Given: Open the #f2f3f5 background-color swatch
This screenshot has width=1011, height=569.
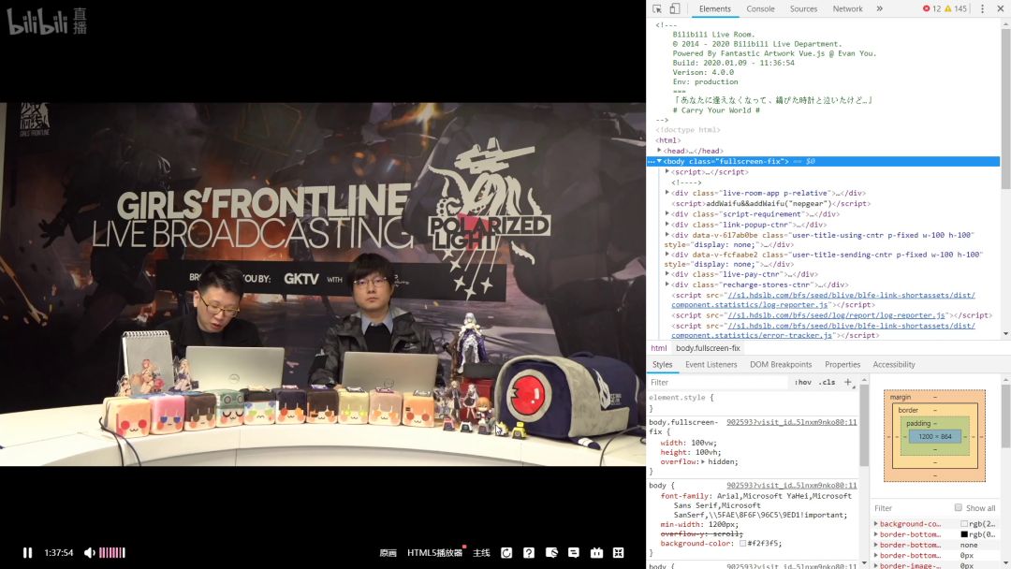Looking at the screenshot, I should coord(742,543).
